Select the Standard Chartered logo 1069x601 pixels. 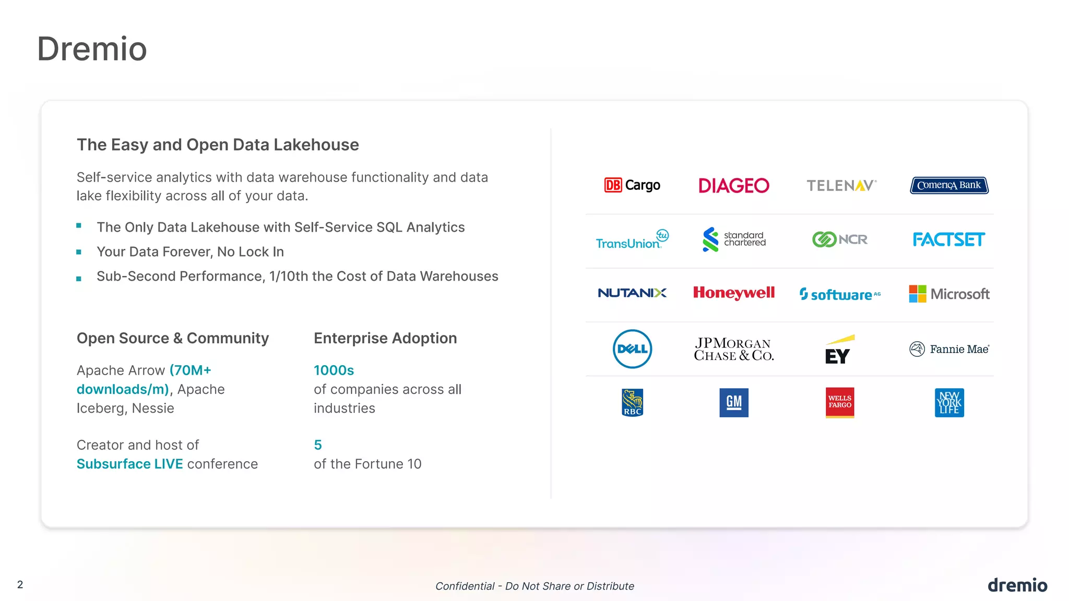point(733,239)
